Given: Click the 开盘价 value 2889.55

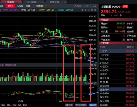Looking at the screenshot, I should click(x=121, y=24).
